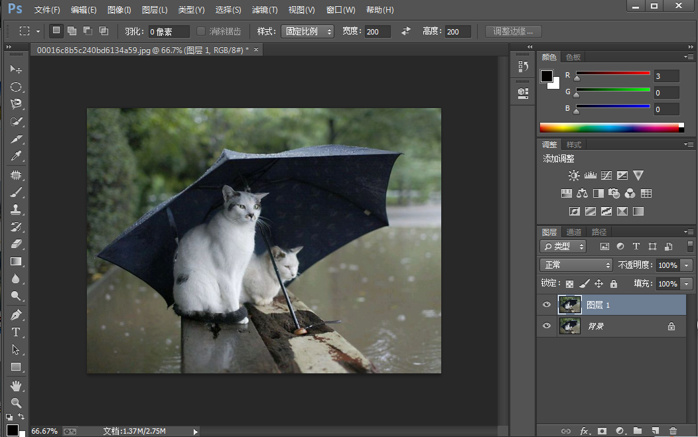
Task: Select the Move tool
Action: 16,70
